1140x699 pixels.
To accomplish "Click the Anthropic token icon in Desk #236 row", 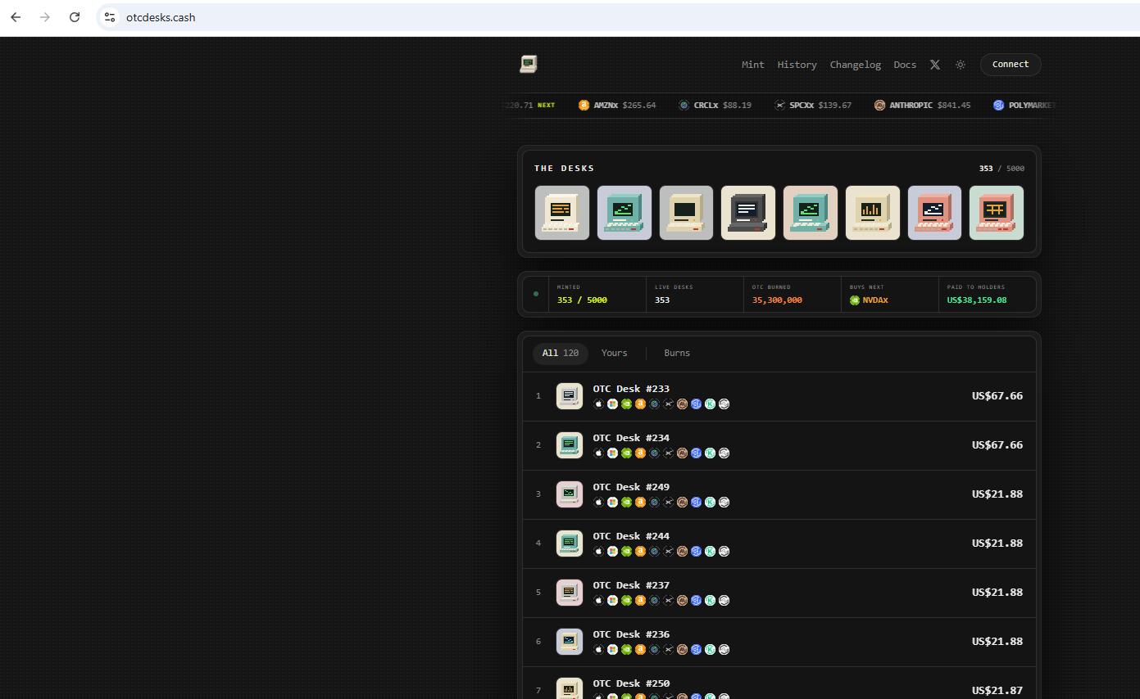I will pos(682,649).
